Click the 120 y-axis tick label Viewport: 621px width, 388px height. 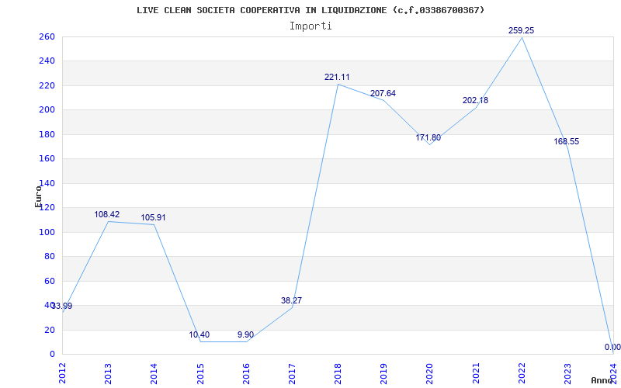[47, 208]
